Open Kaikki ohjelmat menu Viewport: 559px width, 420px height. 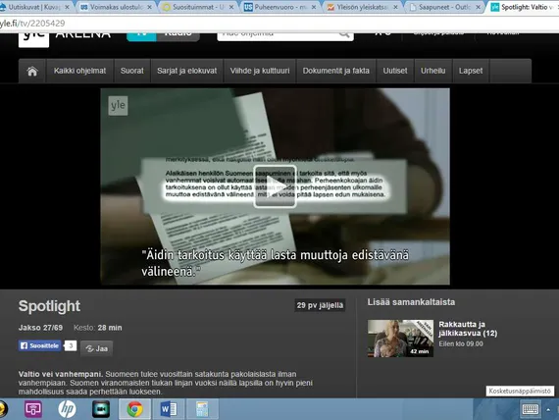tap(79, 71)
